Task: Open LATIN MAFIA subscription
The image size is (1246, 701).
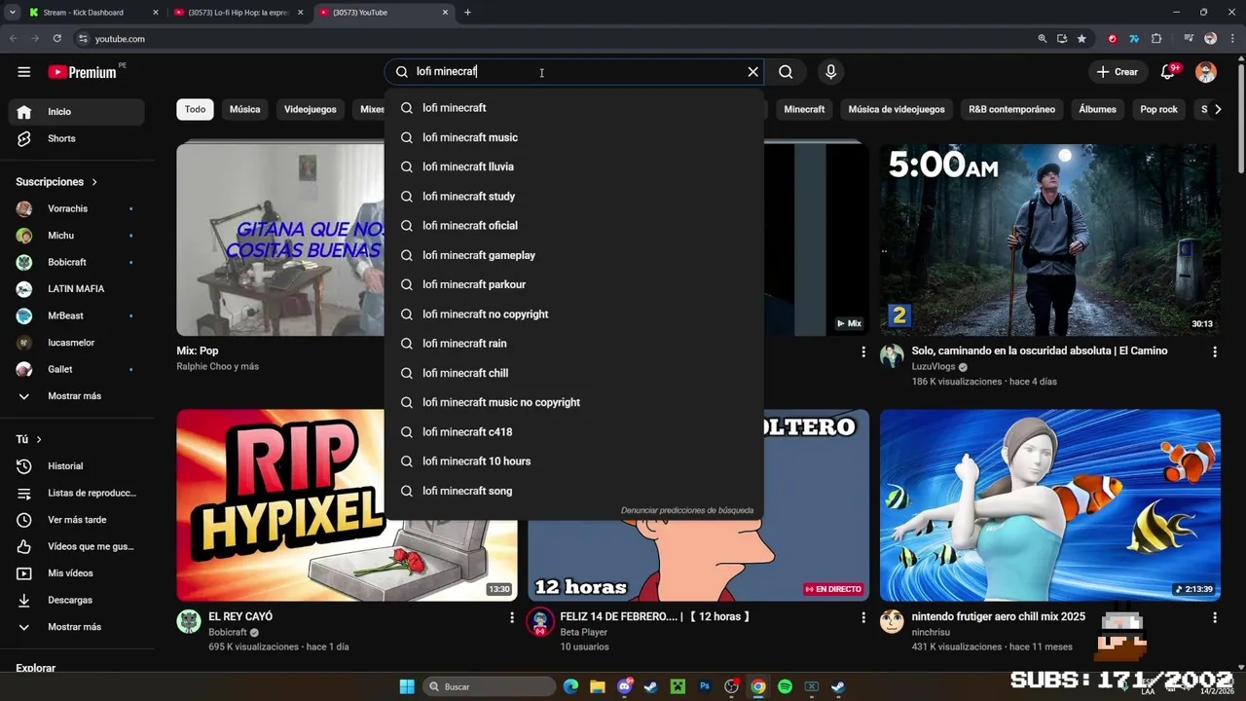Action: [76, 289]
